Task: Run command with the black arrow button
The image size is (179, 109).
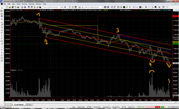Action: 62,7
